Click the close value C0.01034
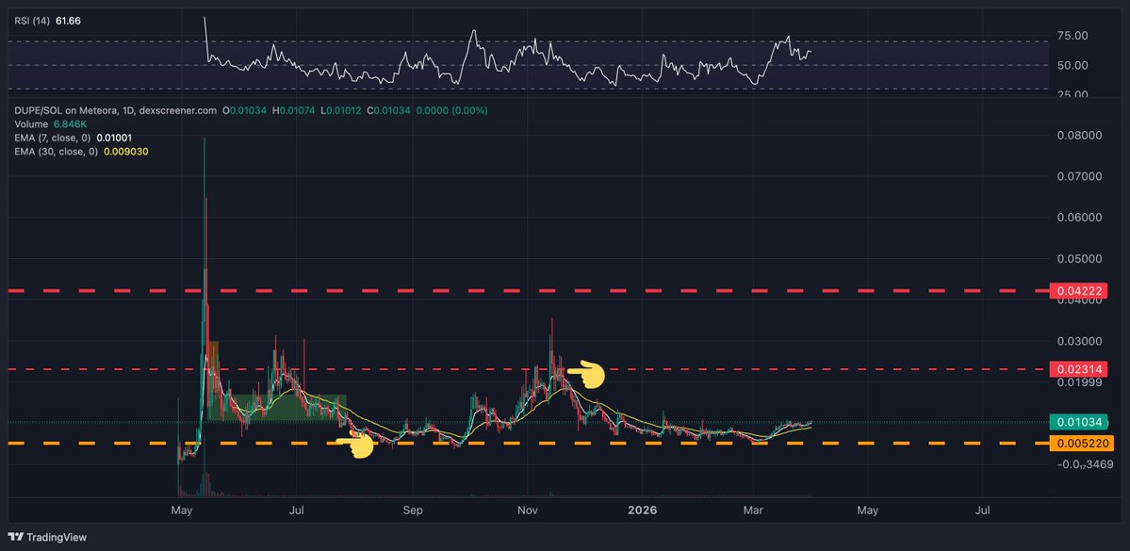This screenshot has width=1130, height=551. [x=390, y=111]
